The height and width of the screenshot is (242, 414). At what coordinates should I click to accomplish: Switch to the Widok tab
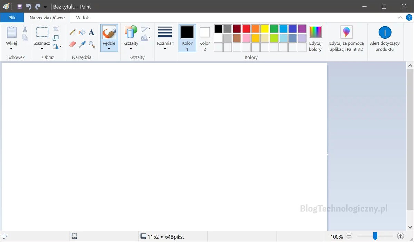[x=82, y=18]
